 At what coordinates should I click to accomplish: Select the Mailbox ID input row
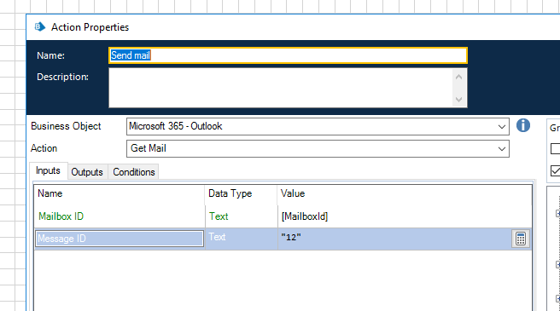(283, 216)
